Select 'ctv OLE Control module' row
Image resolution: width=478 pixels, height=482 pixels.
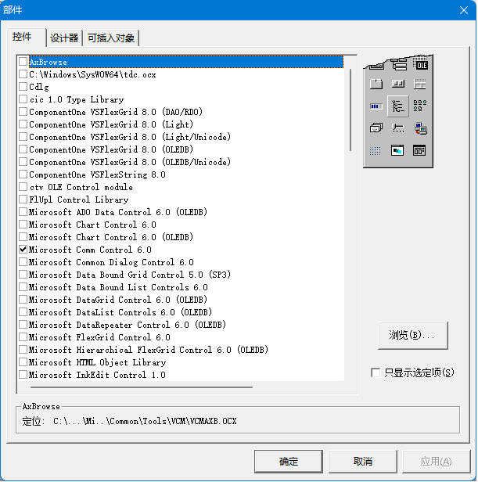click(81, 187)
